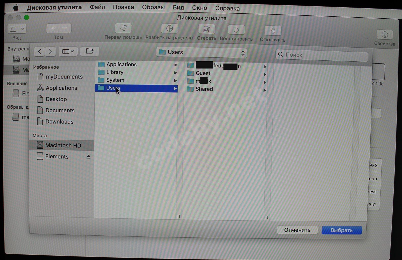Image resolution: width=402 pixels, height=260 pixels.
Task: Open the Файл menu
Action: pyautogui.click(x=97, y=7)
